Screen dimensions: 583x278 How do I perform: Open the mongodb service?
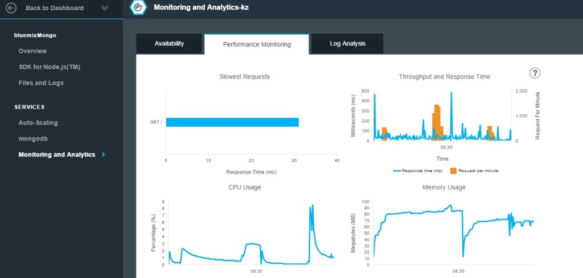(x=32, y=139)
